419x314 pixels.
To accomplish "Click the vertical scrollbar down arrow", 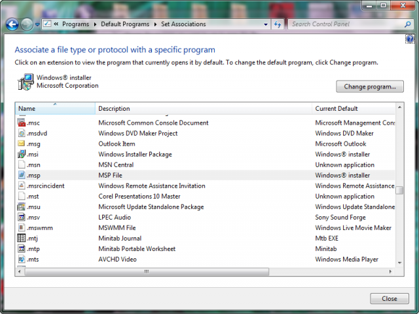I will pyautogui.click(x=399, y=263).
